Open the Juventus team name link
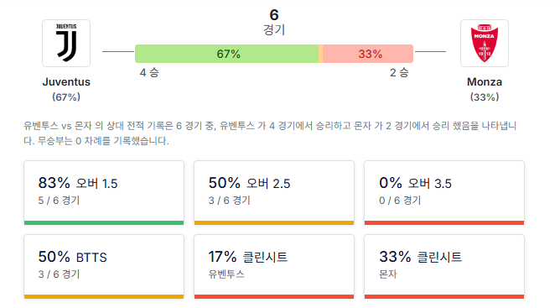This screenshot has width=560, height=308. tap(66, 82)
